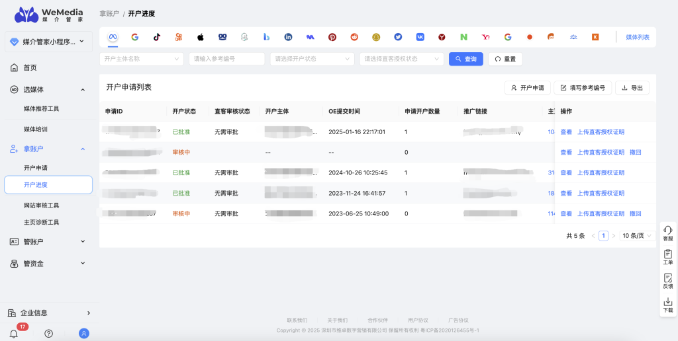Select the TikTok media icon

tap(157, 37)
